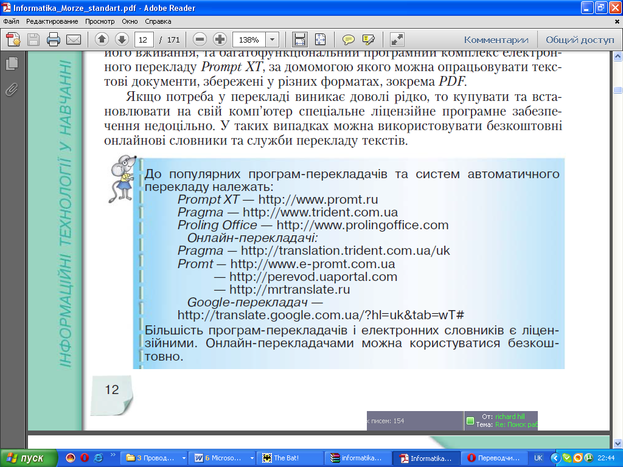
Task: Click the fit width scrolling mode icon
Action: [299, 40]
